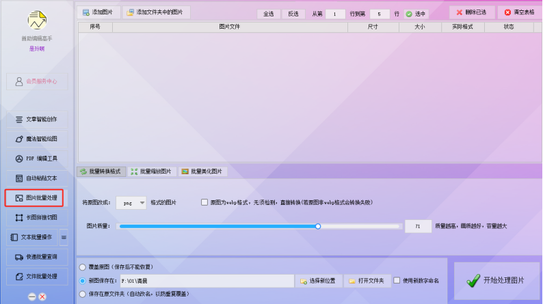
Task: Click the 批量转换格式 tab icon
Action: point(83,171)
